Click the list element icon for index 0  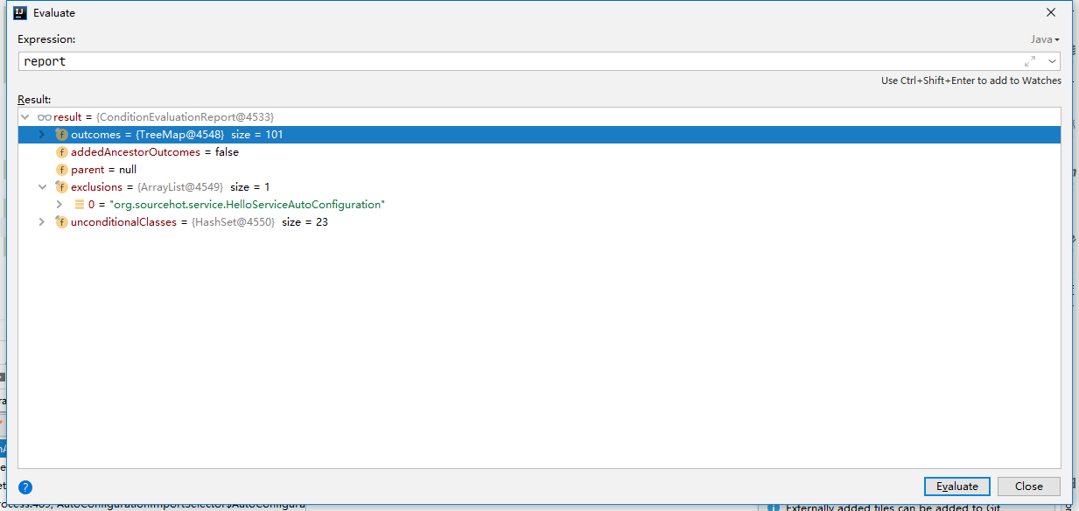pos(79,205)
